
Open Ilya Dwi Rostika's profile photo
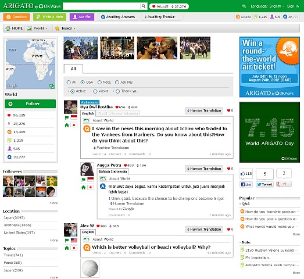coord(70,107)
